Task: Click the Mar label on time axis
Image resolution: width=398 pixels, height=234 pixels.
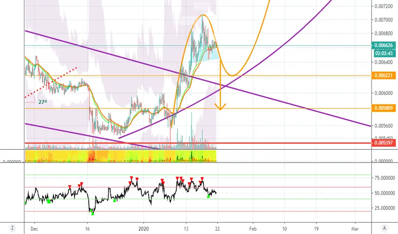Action: pos(355,229)
